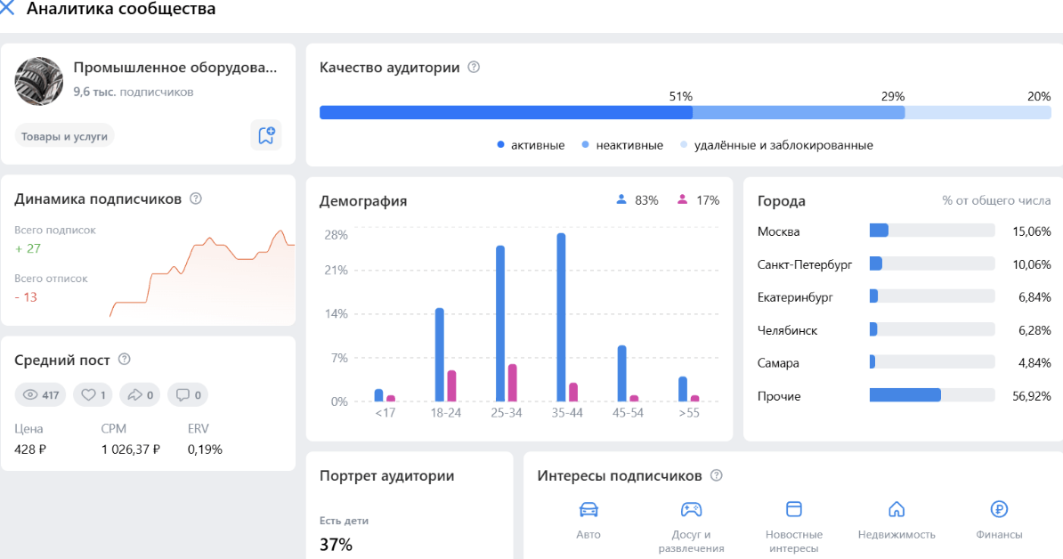
Task: Click the 'Екатеринбург' city label
Action: tap(795, 296)
